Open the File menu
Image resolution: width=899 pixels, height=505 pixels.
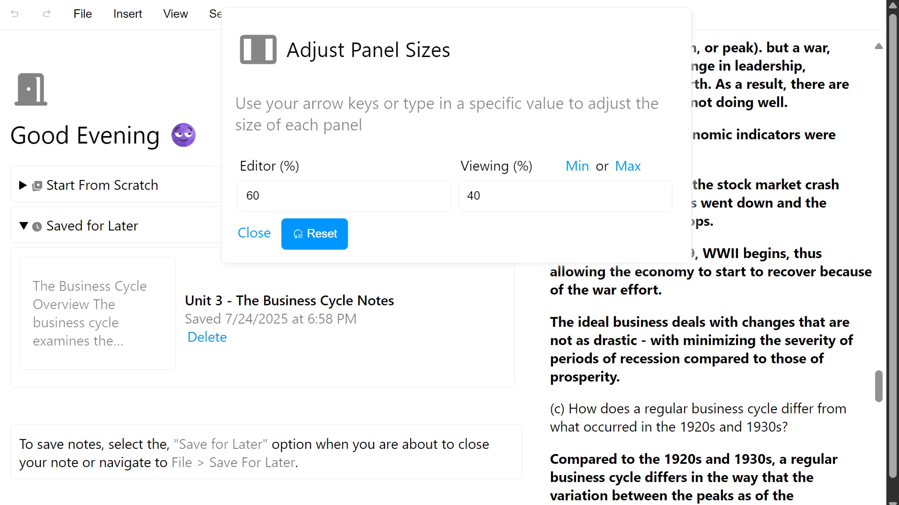pos(82,14)
